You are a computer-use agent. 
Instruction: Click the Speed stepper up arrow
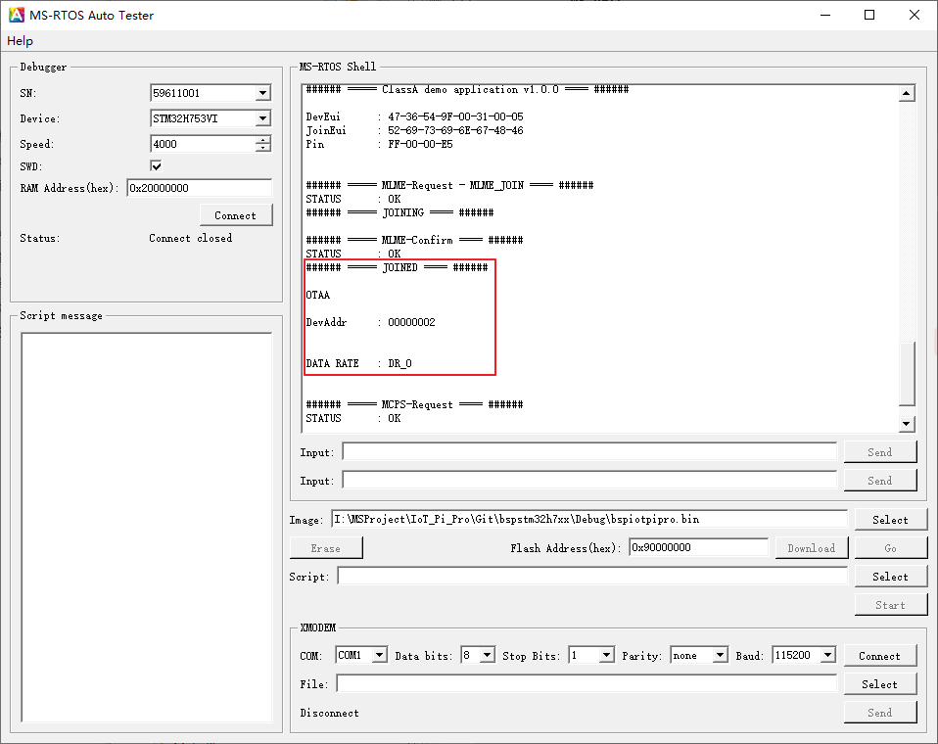pos(262,140)
